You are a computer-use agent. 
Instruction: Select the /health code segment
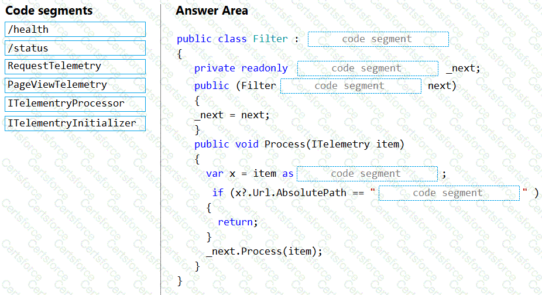(x=75, y=29)
